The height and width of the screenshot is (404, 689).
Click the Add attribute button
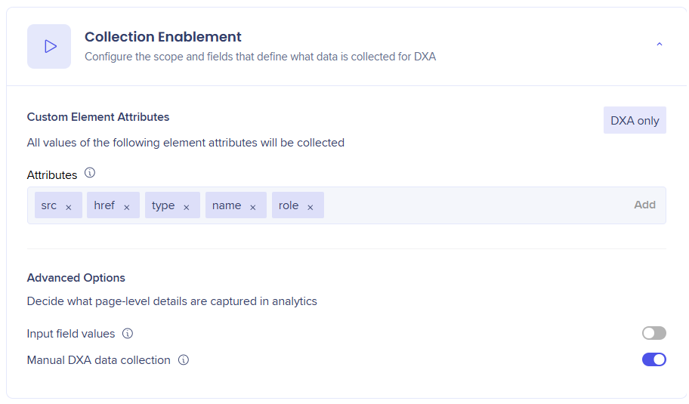pyautogui.click(x=644, y=205)
